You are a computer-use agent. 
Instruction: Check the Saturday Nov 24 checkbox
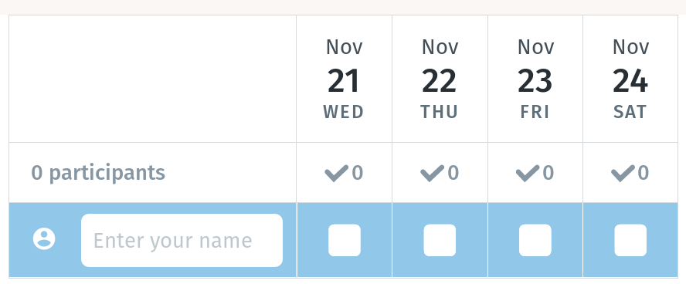tap(630, 240)
